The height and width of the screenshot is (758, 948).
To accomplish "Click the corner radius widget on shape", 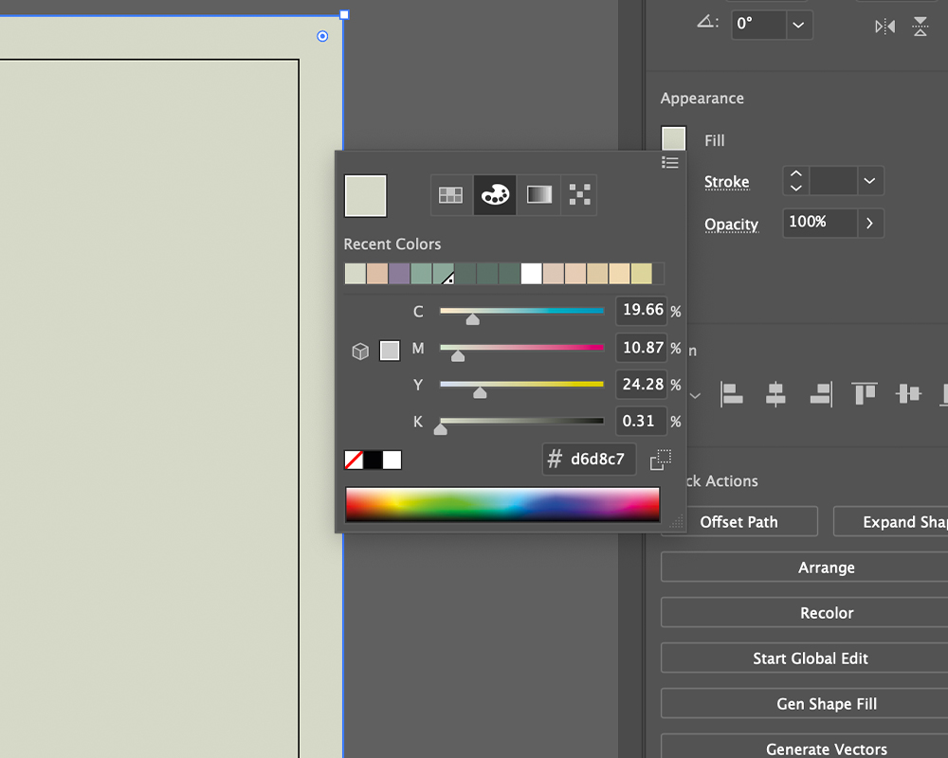I will coord(323,36).
